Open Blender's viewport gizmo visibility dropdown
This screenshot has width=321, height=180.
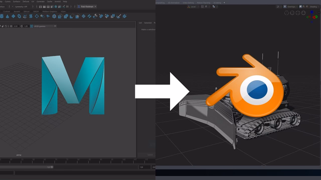click(x=279, y=6)
